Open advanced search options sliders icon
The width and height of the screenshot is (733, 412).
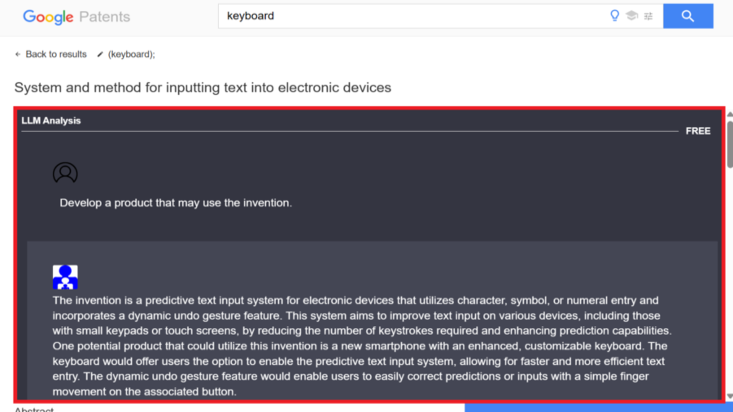pyautogui.click(x=648, y=16)
